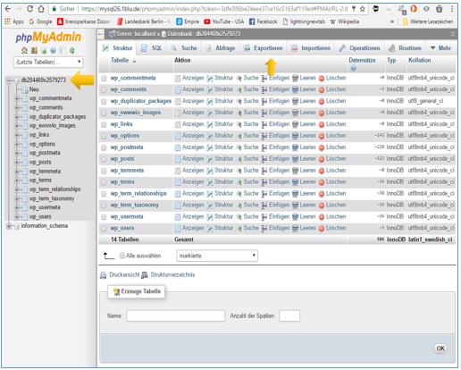This screenshot has height=370, width=461.
Task: Tick the checkbox for wp_postmeta
Action: tap(104, 147)
